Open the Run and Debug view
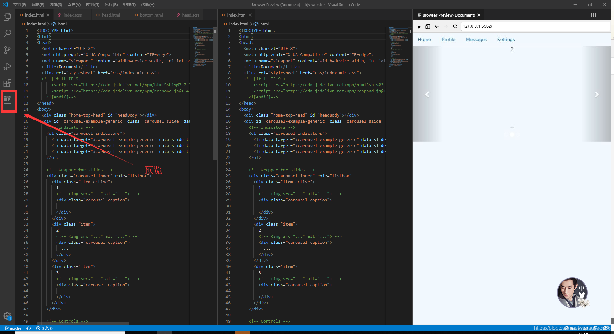Image resolution: width=614 pixels, height=334 pixels. (x=7, y=67)
